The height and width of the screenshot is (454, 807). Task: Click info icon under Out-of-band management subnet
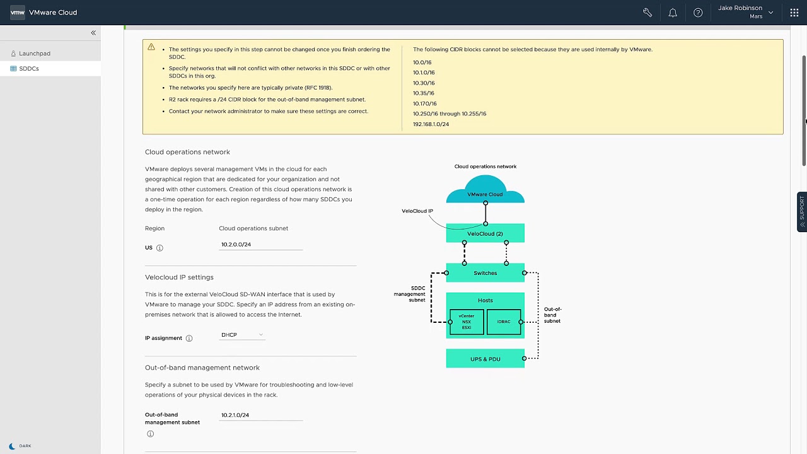[x=150, y=434]
